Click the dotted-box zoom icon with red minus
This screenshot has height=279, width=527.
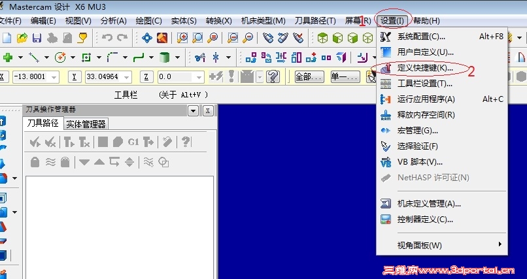coord(233,38)
